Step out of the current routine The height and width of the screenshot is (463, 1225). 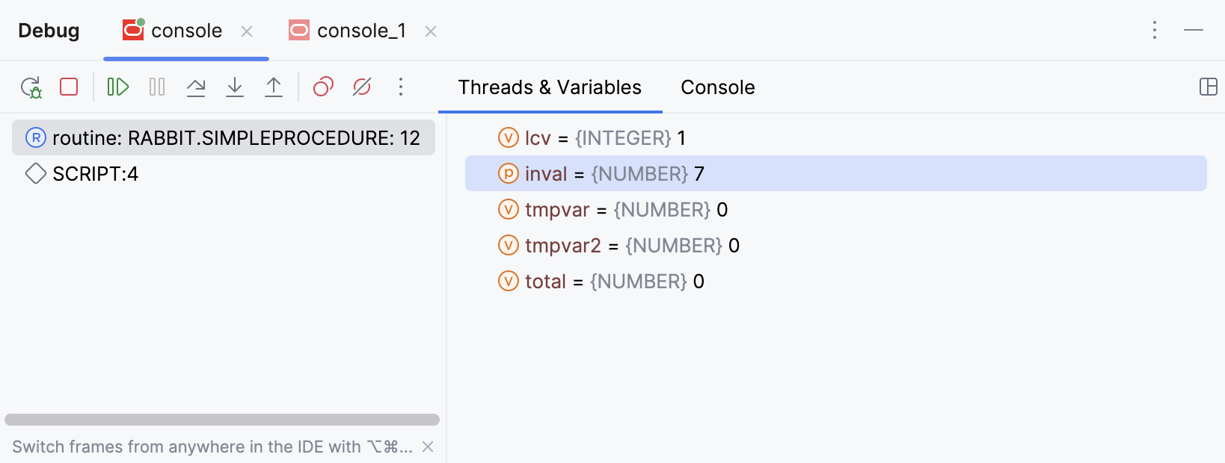pyautogui.click(x=274, y=87)
